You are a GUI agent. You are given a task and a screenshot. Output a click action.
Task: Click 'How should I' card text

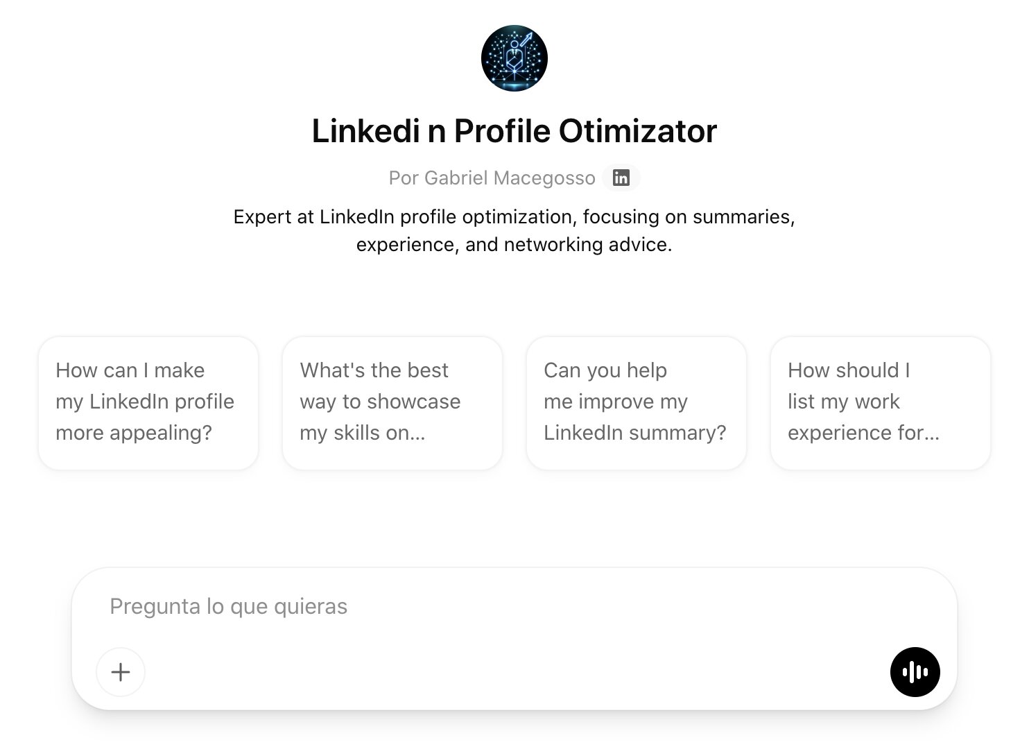pos(849,370)
